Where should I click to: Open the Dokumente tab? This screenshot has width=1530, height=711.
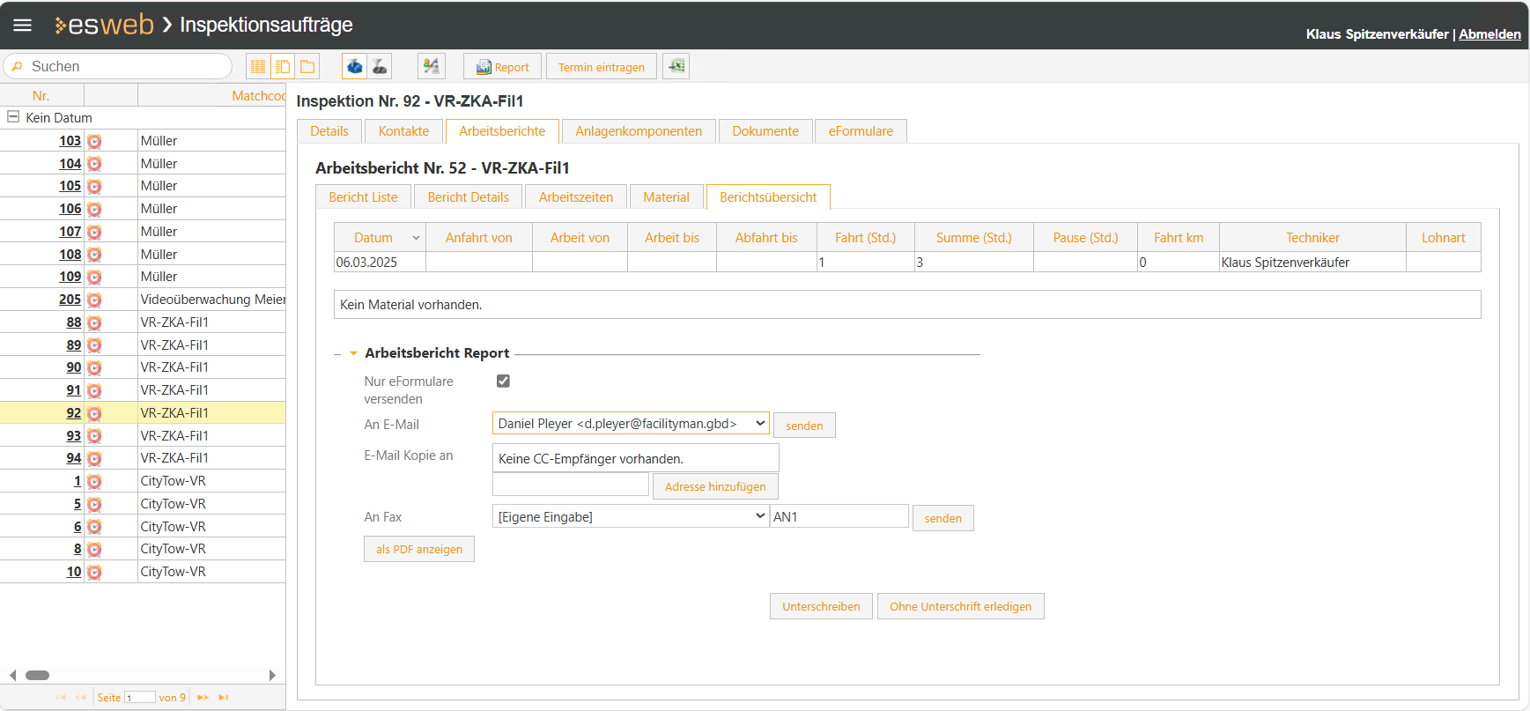(765, 131)
